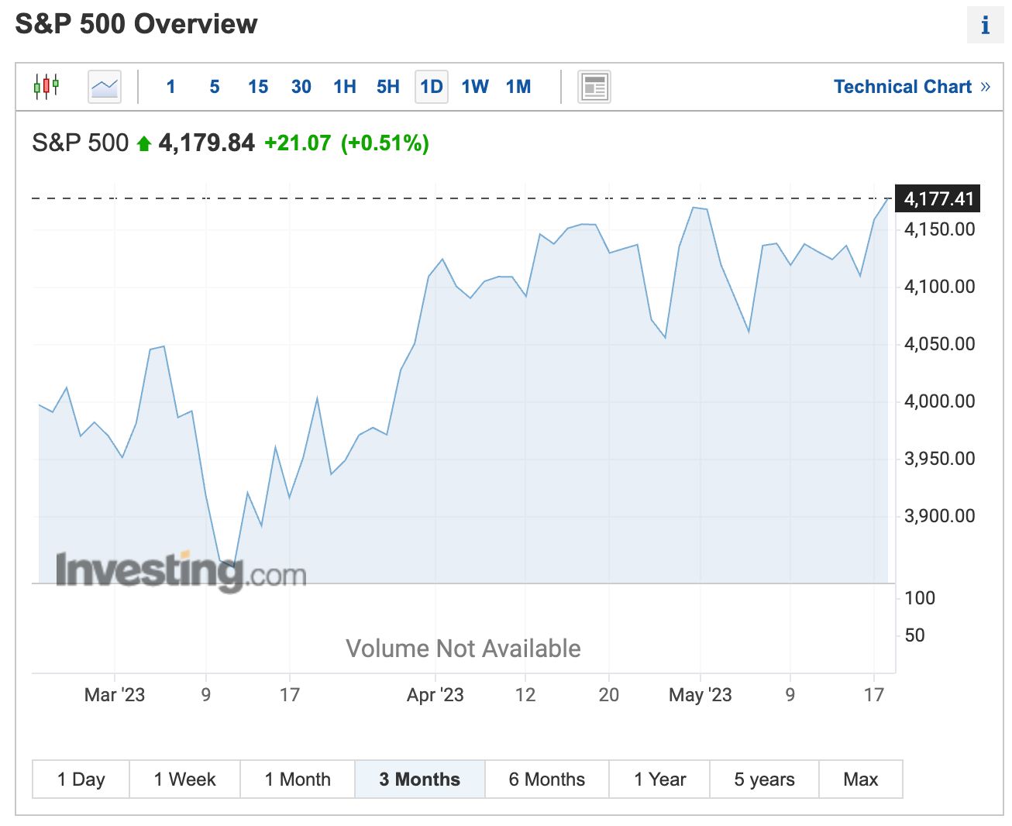1012x826 pixels.
Task: Click the 4,179.84 index price
Action: tap(207, 143)
